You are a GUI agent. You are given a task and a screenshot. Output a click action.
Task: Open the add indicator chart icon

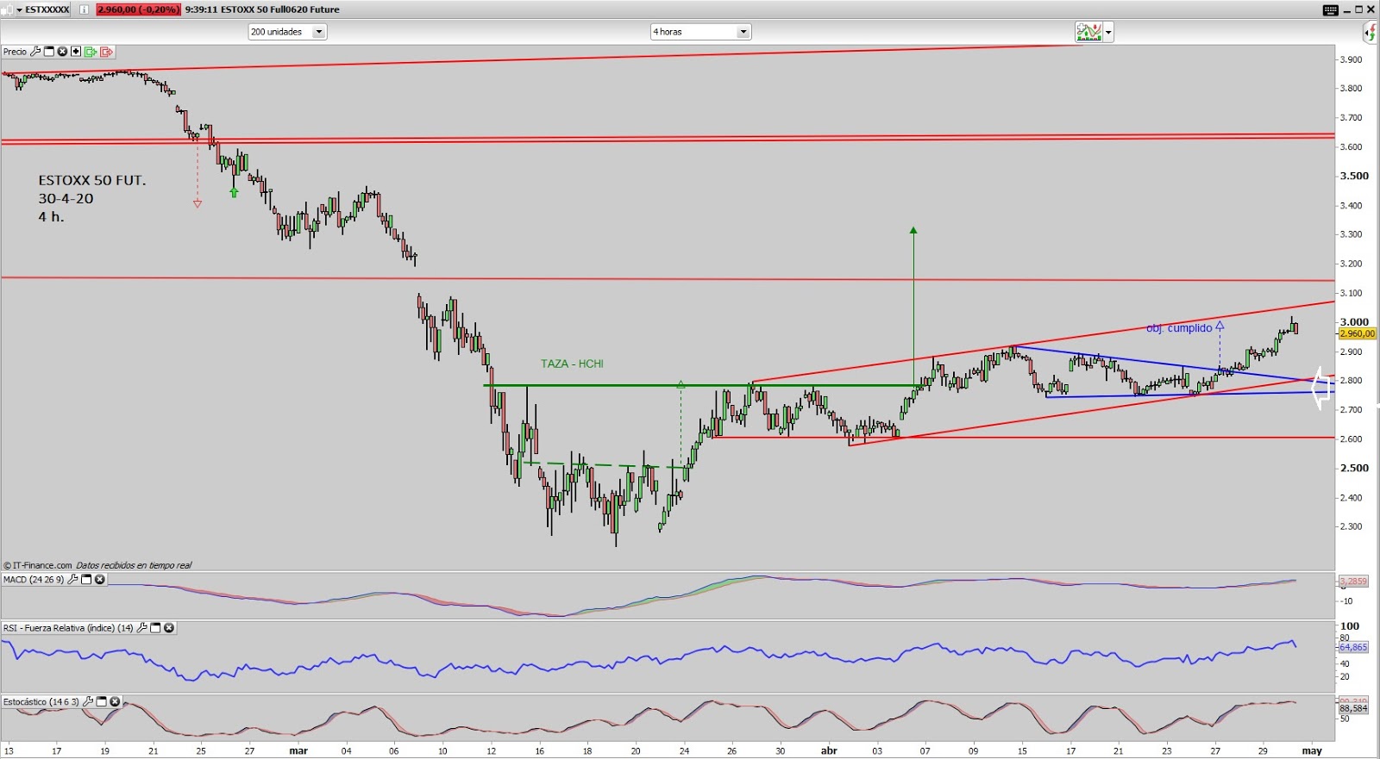coord(1089,32)
